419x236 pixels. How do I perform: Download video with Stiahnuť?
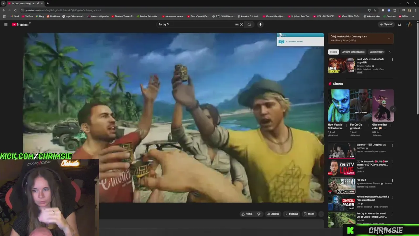click(291, 214)
